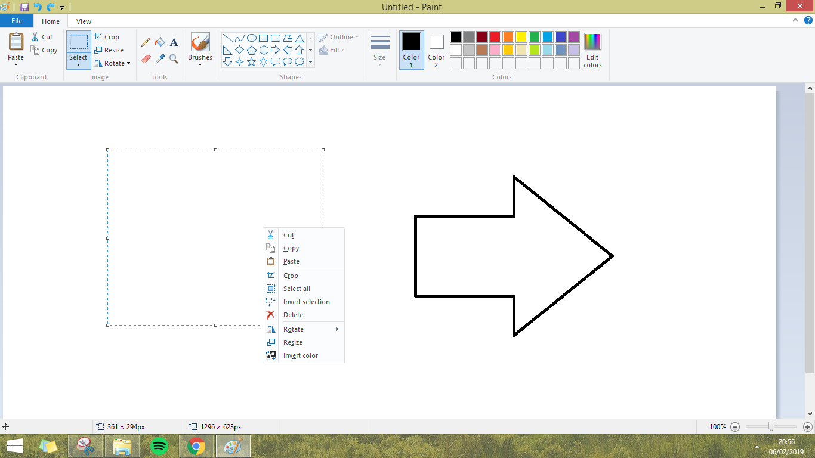The width and height of the screenshot is (815, 458).
Task: Activate the Color 1 swatch
Action: pyautogui.click(x=411, y=50)
